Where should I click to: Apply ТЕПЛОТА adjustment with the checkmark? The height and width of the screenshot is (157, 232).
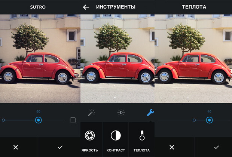pyautogui.click(x=216, y=147)
